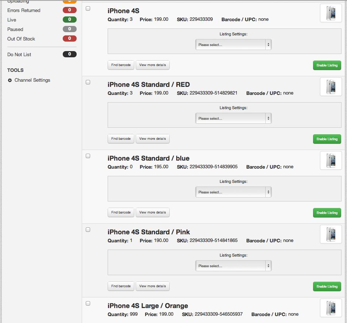
Task: Click the green Live count badge
Action: (69, 19)
